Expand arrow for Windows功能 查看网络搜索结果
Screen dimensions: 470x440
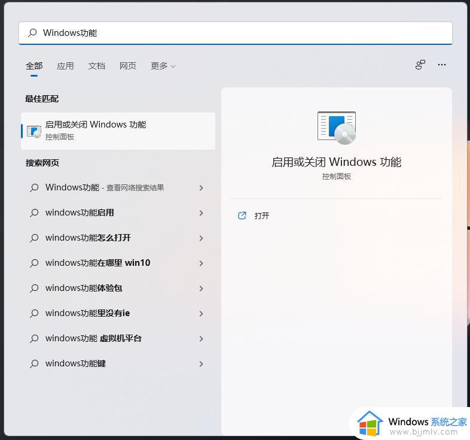pos(201,188)
